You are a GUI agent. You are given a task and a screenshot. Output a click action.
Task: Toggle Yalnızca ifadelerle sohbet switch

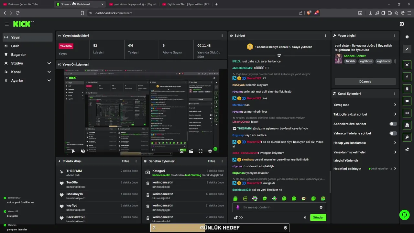pos(393,133)
